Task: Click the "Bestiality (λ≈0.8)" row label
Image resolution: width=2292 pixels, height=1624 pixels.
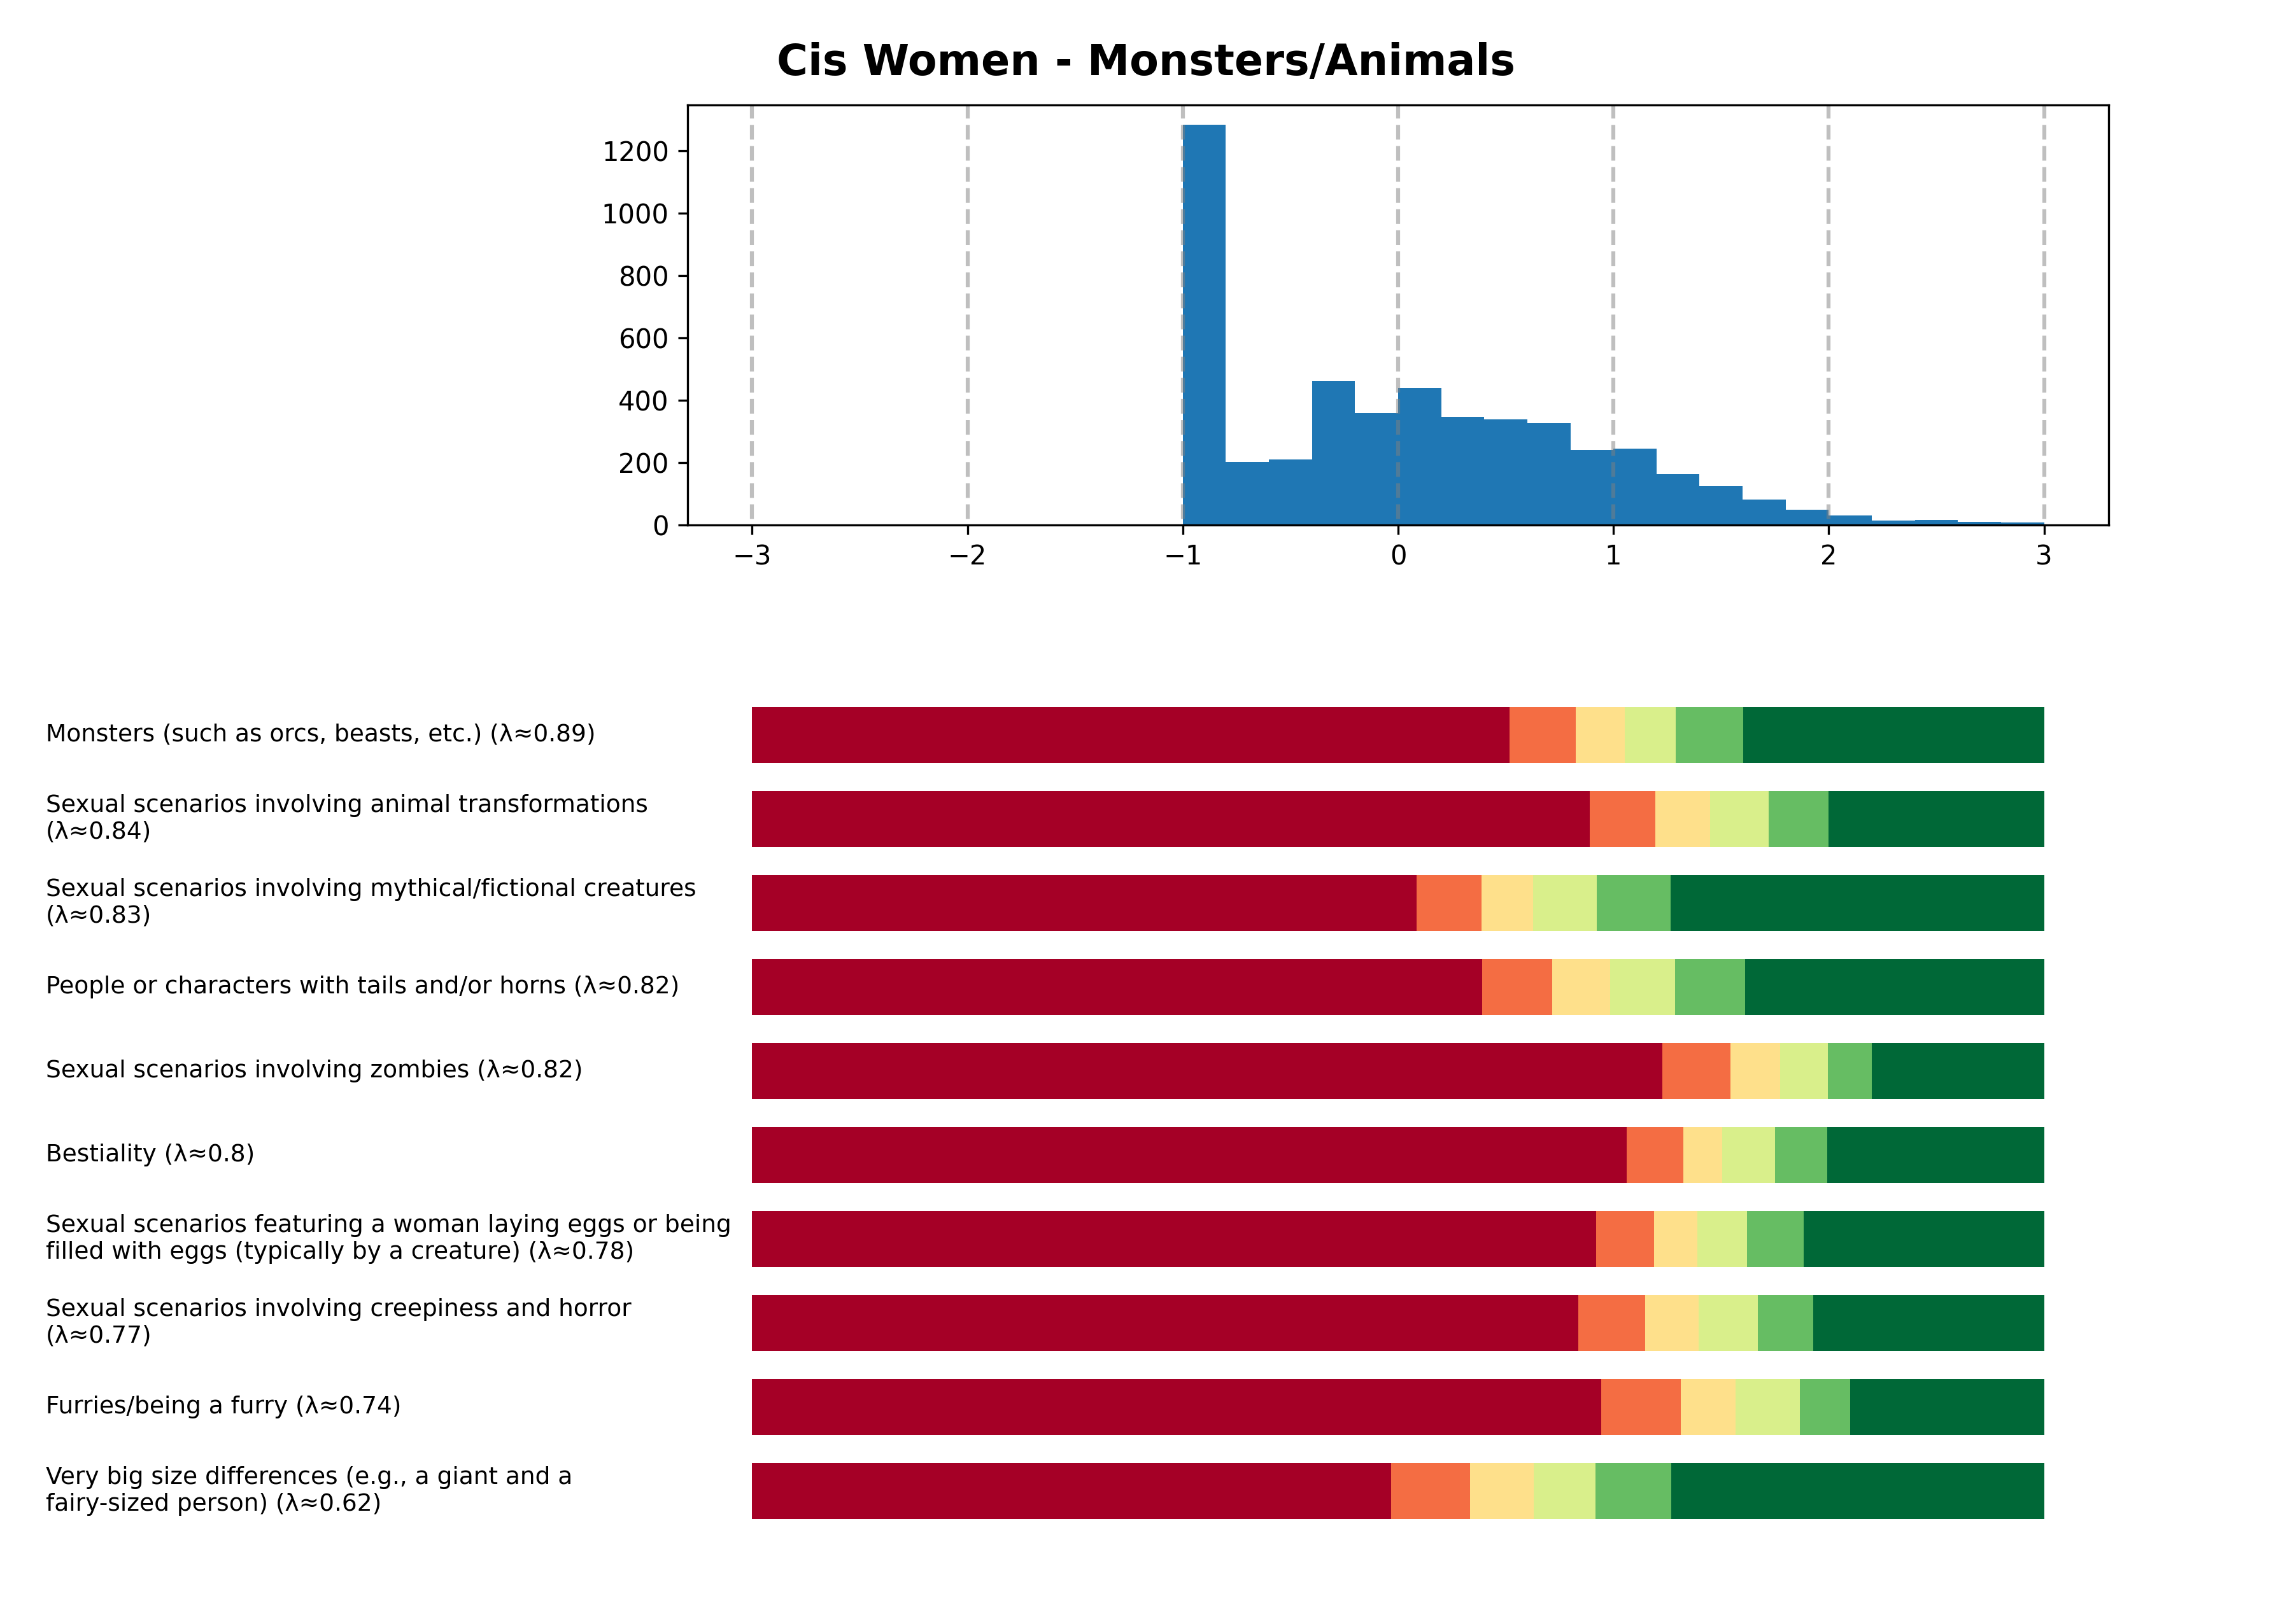Action: point(150,1154)
